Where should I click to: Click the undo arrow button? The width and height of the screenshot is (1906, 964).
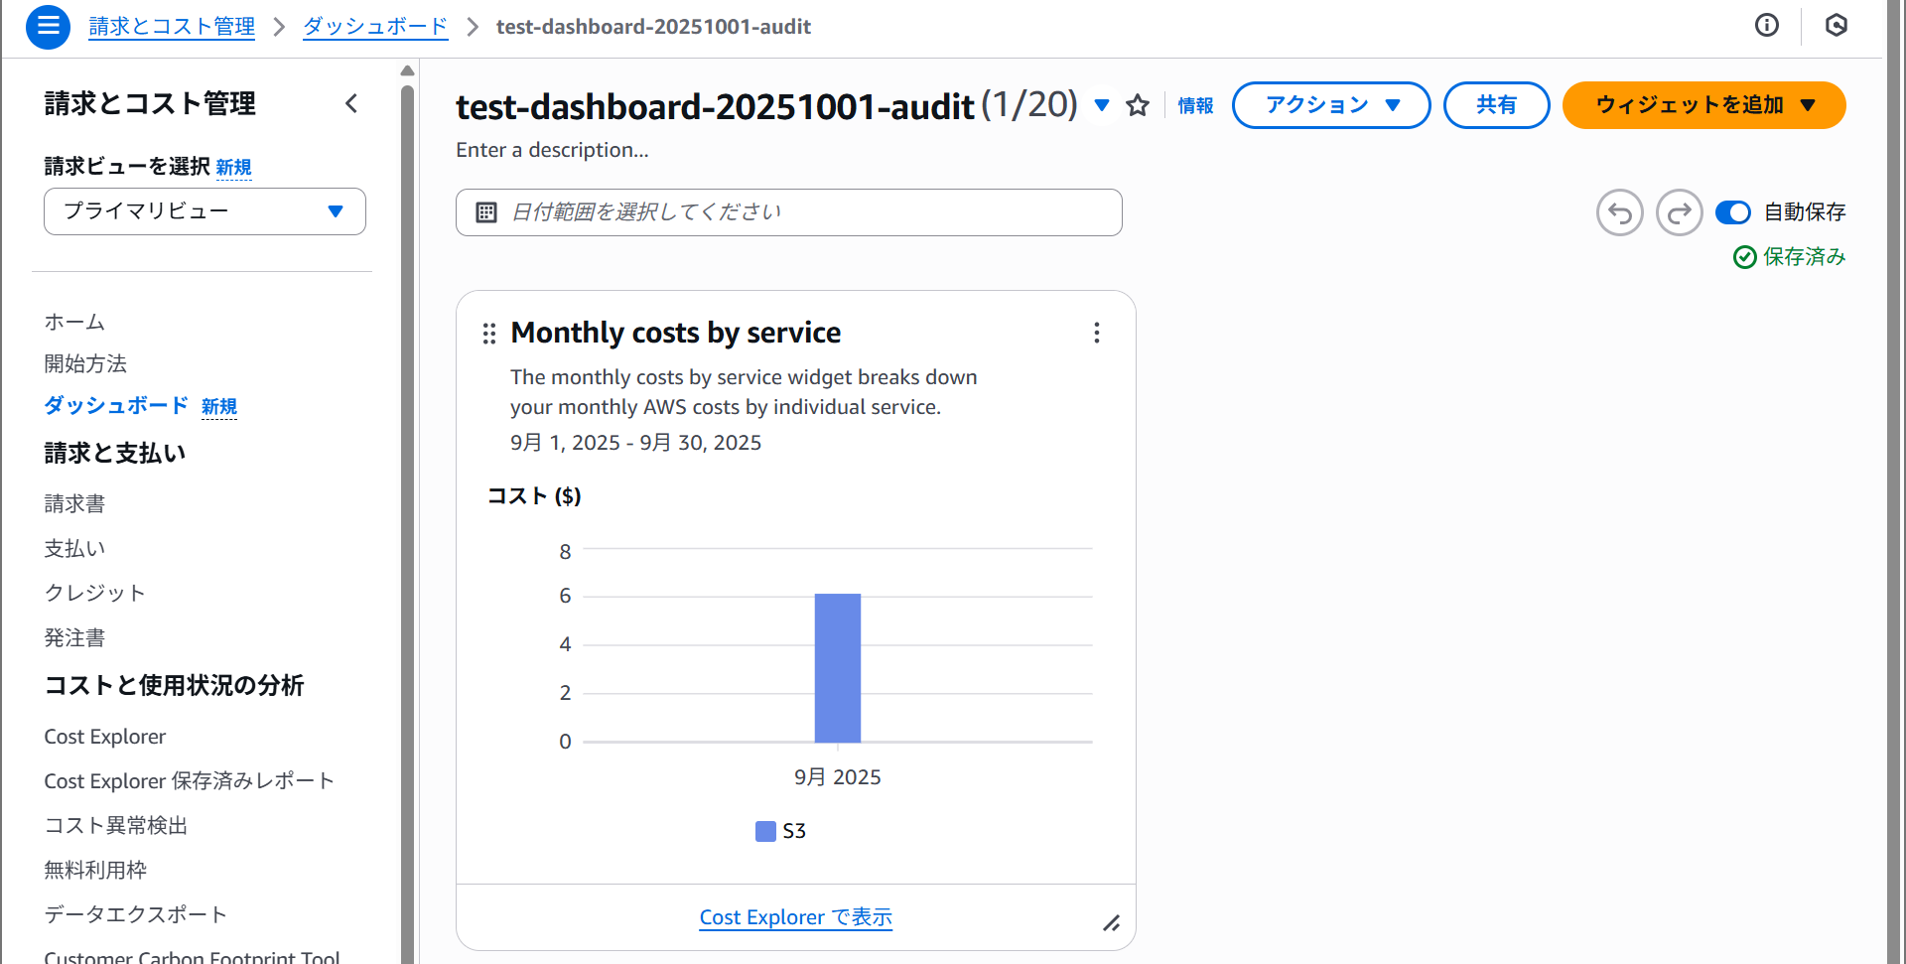1619,212
